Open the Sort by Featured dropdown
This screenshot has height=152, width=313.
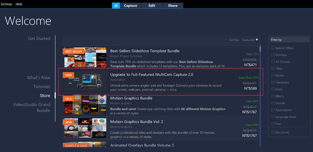point(250,40)
